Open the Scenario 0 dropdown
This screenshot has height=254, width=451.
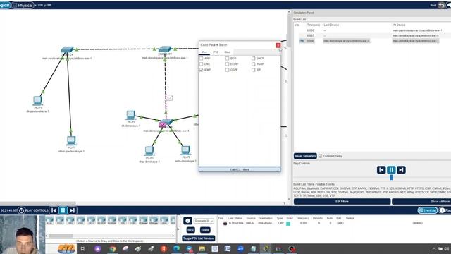(204, 221)
